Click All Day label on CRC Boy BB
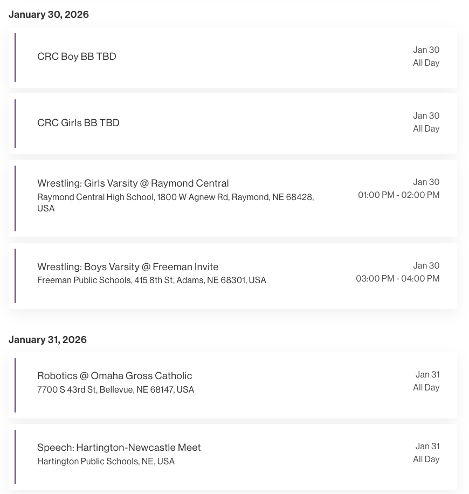Viewport: 469px width, 494px height. 426,63
